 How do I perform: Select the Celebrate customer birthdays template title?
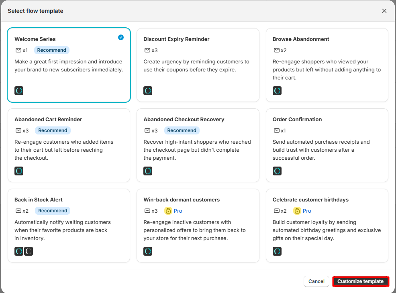(310, 199)
